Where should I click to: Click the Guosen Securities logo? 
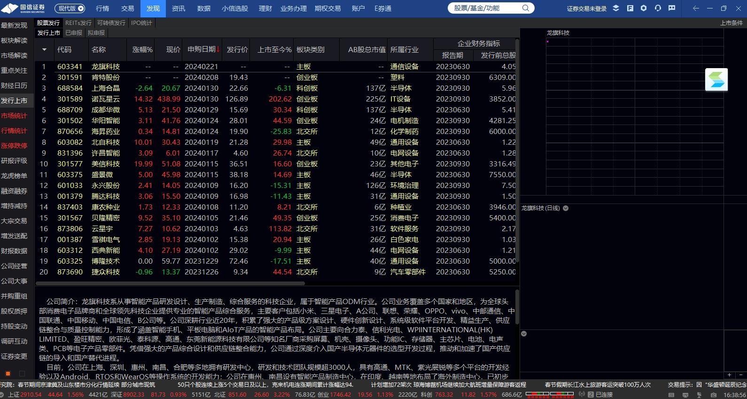pyautogui.click(x=23, y=8)
